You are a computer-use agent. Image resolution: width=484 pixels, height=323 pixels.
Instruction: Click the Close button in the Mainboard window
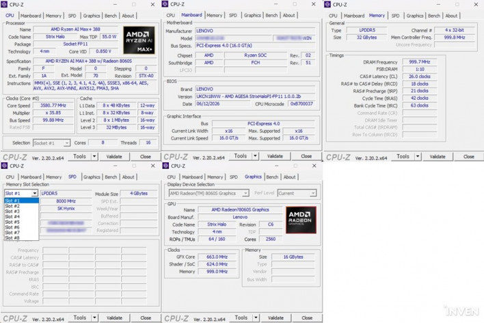(x=306, y=156)
